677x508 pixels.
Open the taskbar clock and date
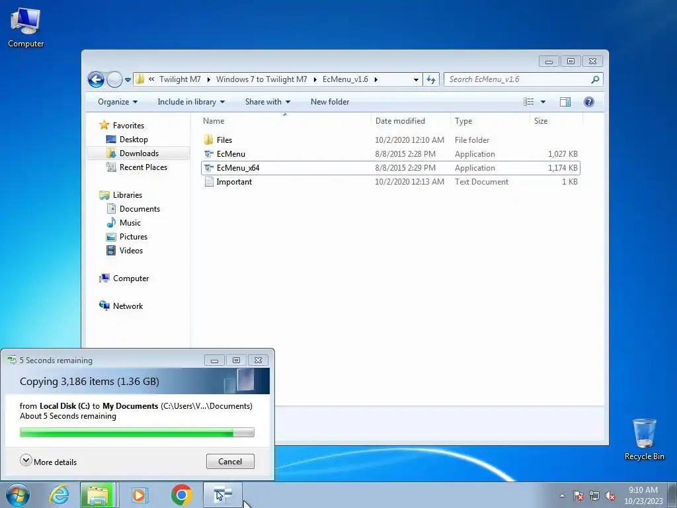coord(643,495)
